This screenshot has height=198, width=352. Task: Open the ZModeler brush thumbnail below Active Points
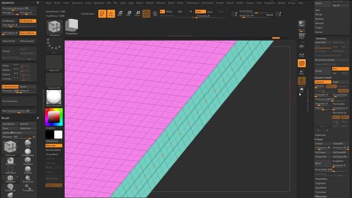coord(54,28)
